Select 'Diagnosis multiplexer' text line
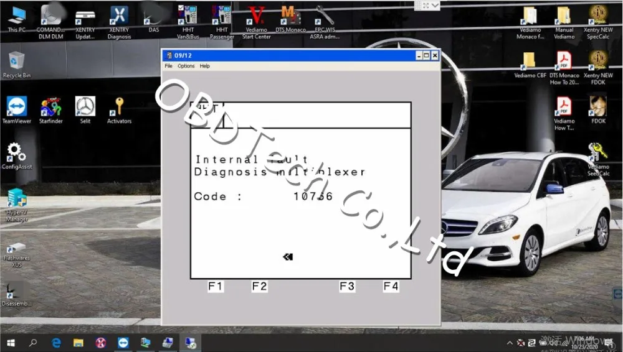This screenshot has height=352, width=623. [x=279, y=172]
